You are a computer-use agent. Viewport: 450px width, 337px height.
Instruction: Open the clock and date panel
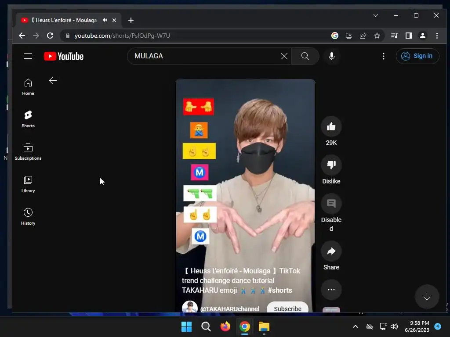pyautogui.click(x=417, y=326)
